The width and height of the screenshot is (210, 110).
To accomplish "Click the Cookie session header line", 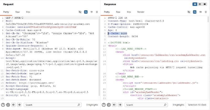I will tap(41, 27).
